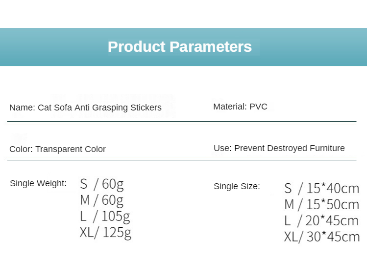
Task: Click the Material: PVC text
Action: [240, 107]
